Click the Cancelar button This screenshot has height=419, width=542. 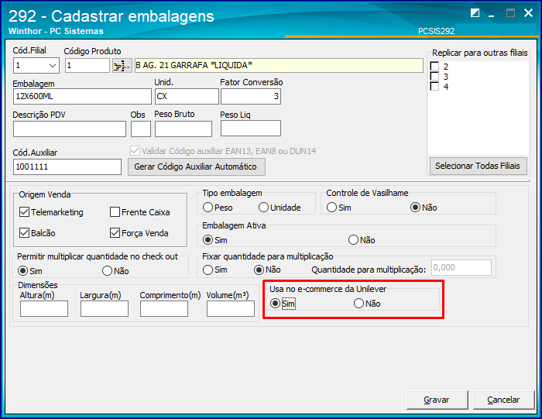click(503, 400)
